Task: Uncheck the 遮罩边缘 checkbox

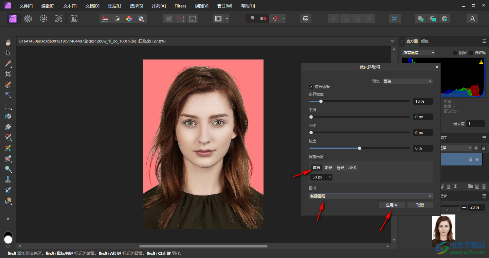Action: pyautogui.click(x=311, y=87)
